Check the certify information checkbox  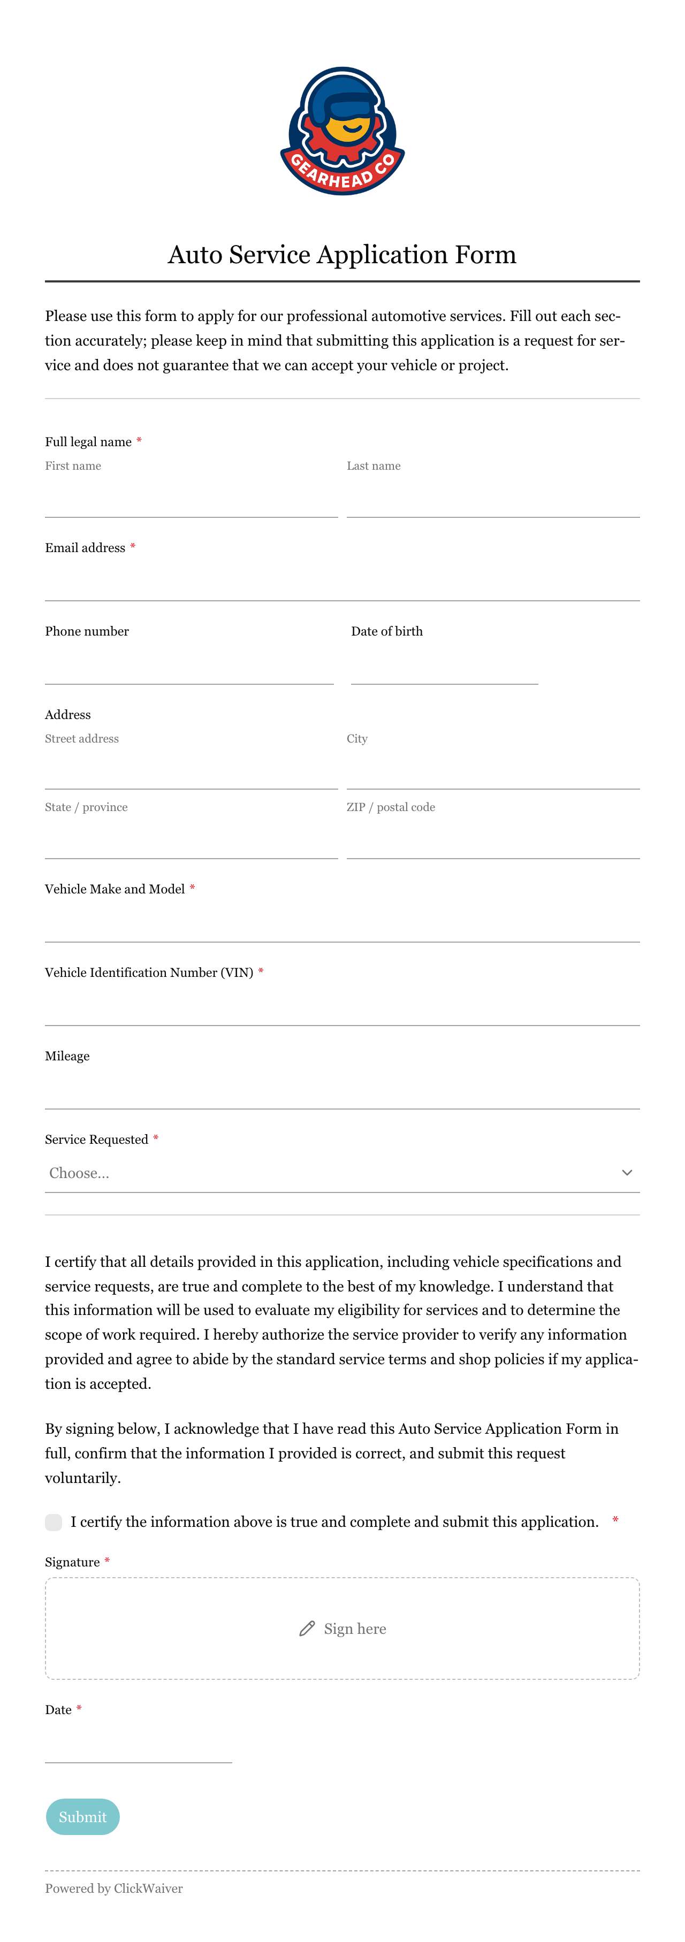click(x=54, y=1522)
